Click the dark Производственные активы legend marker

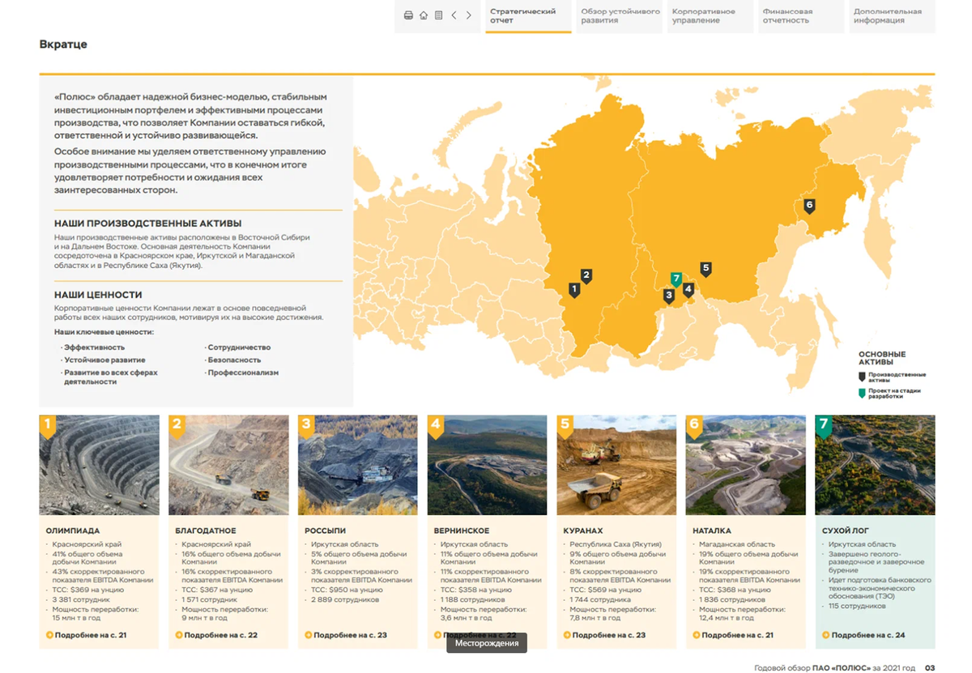tap(863, 376)
